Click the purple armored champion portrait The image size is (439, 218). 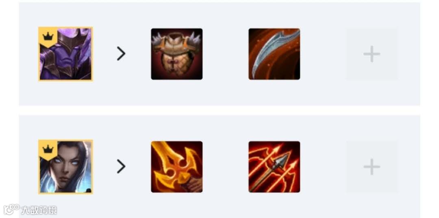pyautogui.click(x=65, y=54)
